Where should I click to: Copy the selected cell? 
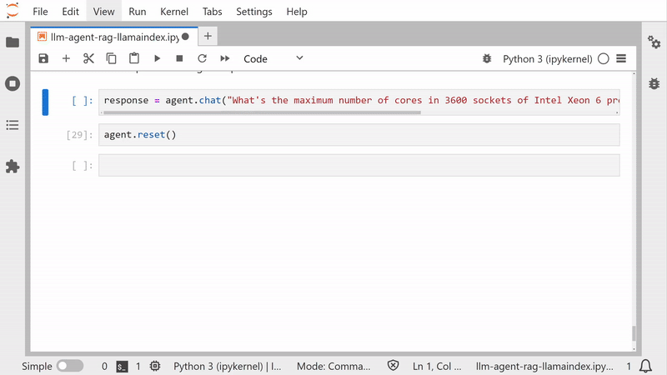111,58
